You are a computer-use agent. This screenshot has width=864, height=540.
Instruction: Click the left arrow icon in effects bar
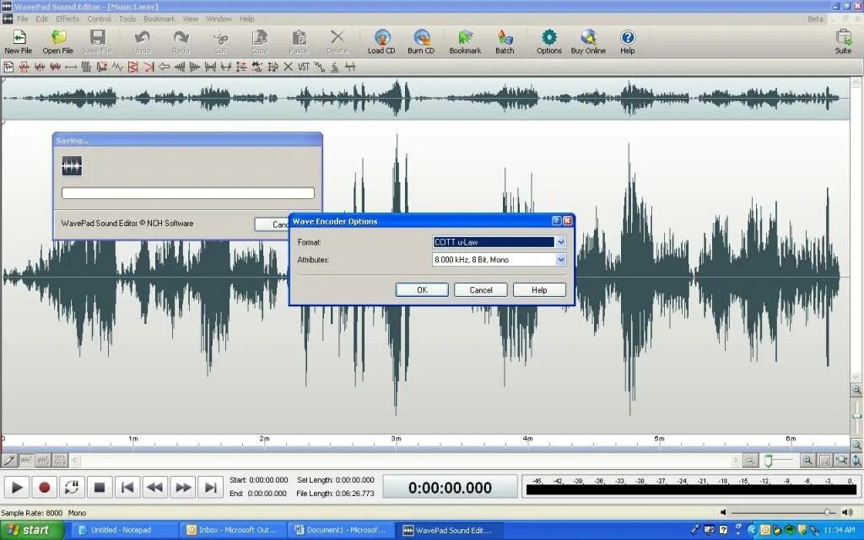[165, 67]
